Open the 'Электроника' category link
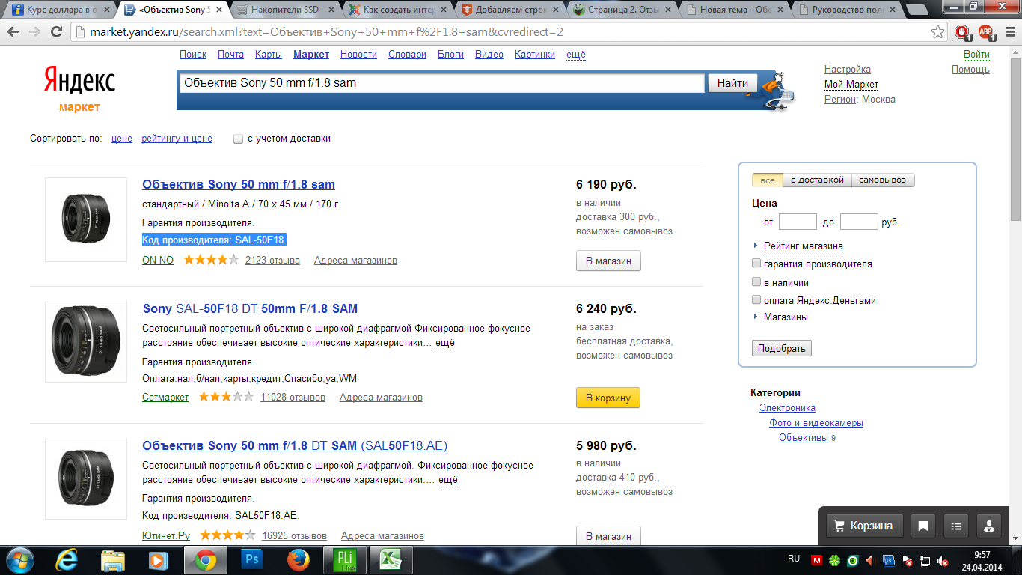 coord(787,408)
